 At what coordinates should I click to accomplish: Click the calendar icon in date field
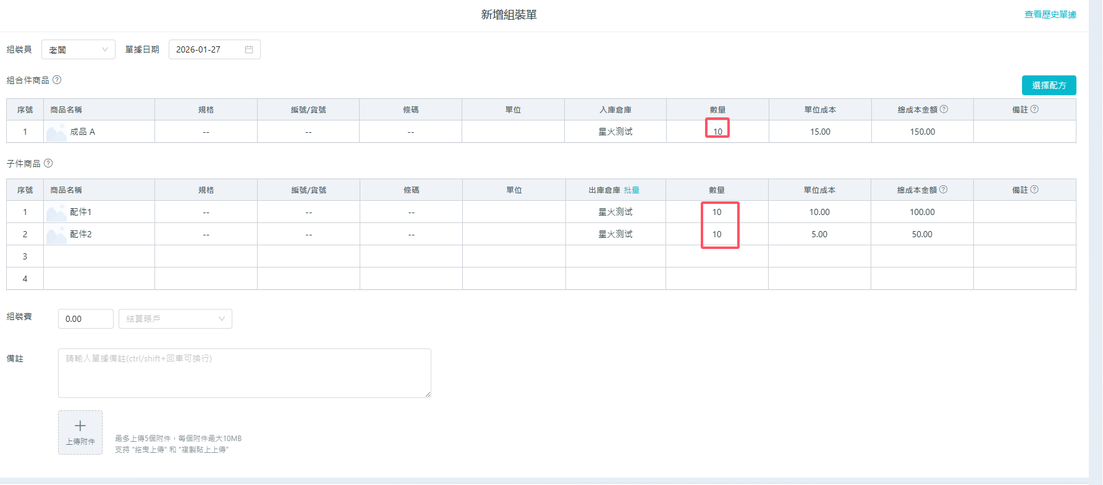coord(249,49)
